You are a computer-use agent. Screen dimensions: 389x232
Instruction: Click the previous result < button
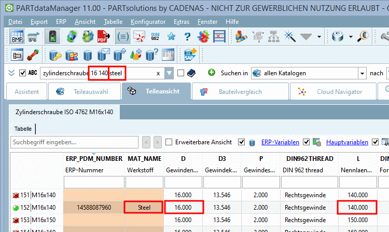click(x=146, y=142)
